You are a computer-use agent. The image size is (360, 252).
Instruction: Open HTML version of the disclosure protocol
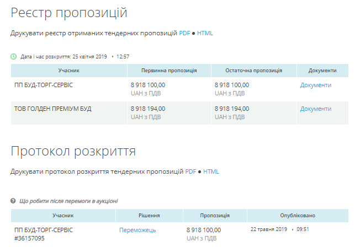pos(211,171)
